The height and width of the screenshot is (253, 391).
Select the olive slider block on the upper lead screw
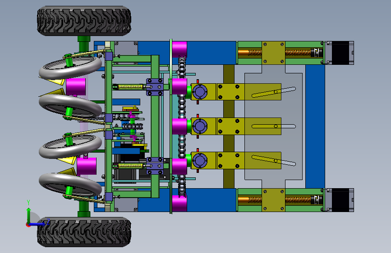pyautogui.click(x=273, y=53)
